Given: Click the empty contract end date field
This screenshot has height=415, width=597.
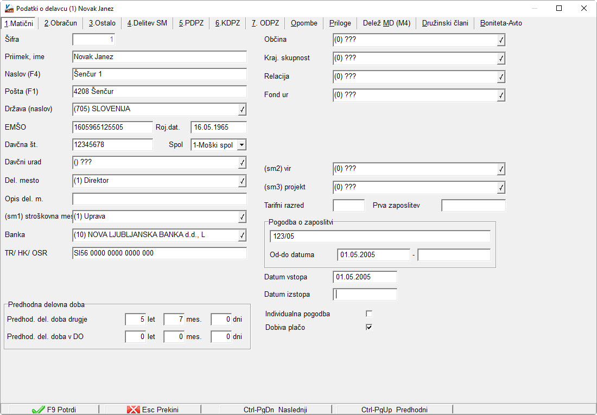Looking at the screenshot, I should [x=454, y=255].
